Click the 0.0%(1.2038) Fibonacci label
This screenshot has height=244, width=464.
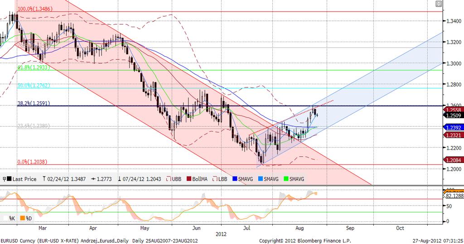pos(32,162)
